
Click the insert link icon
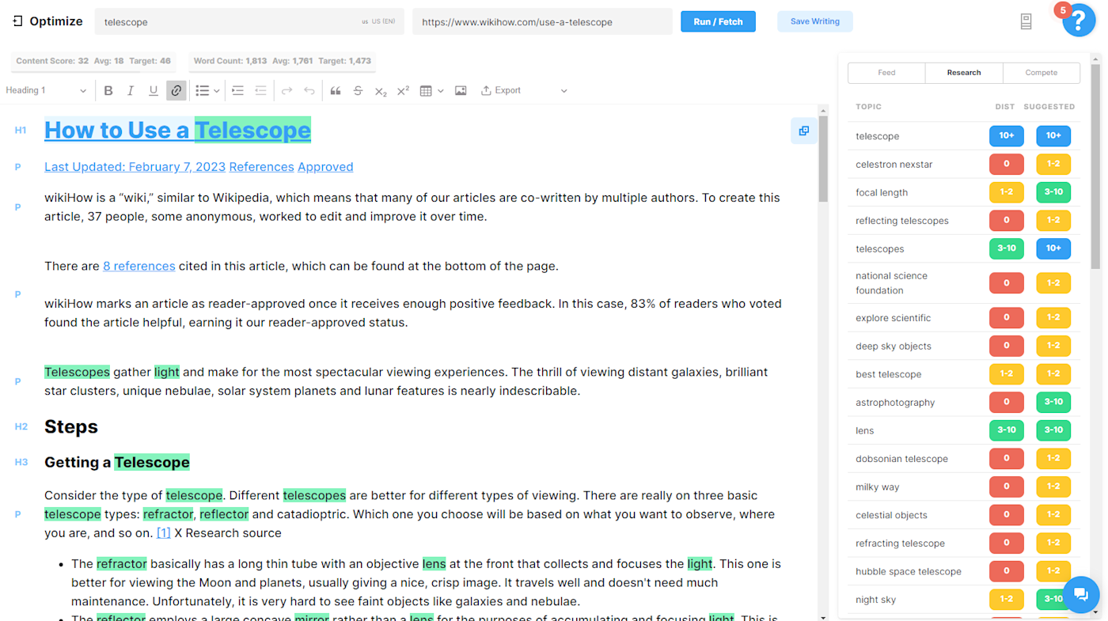[176, 91]
